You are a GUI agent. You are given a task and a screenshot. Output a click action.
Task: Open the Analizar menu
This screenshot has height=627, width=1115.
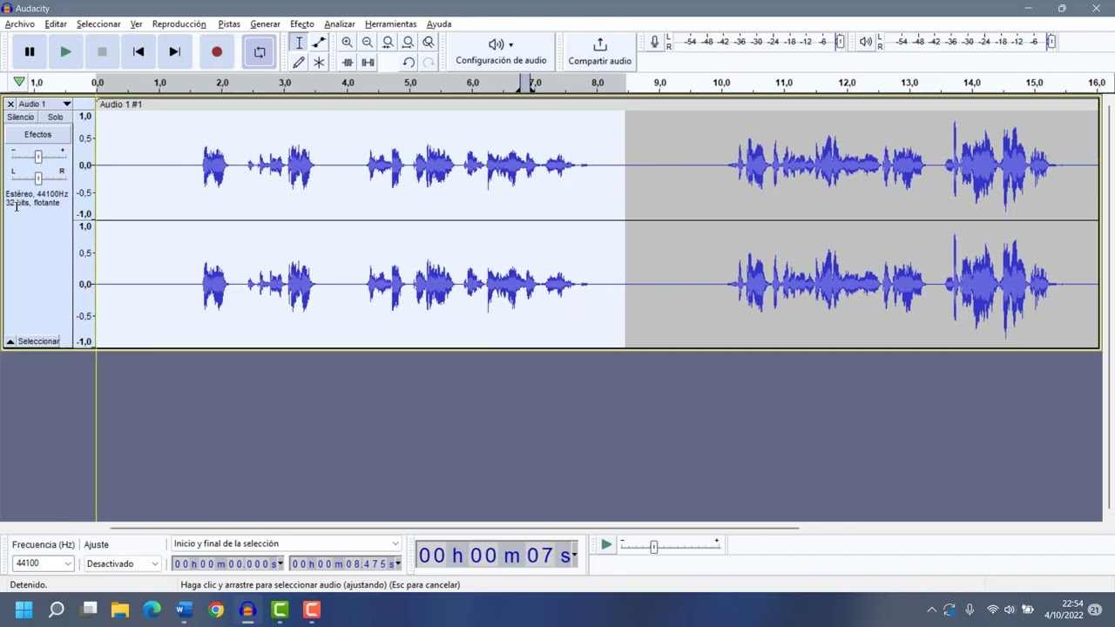(340, 24)
